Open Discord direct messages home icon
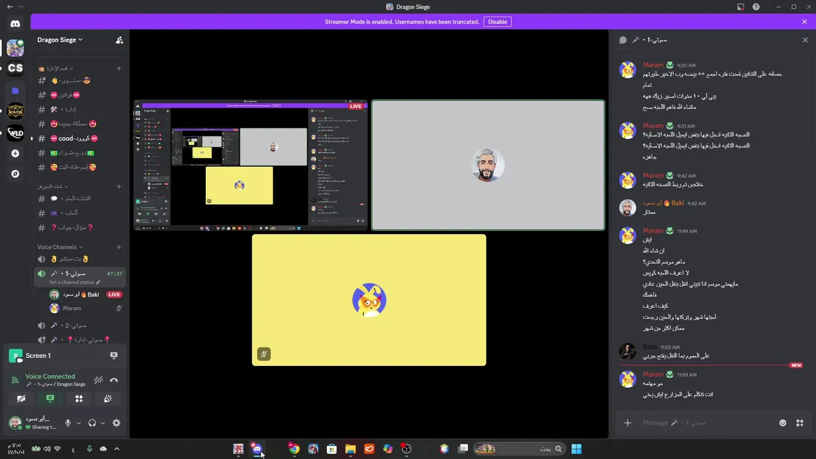 15,24
